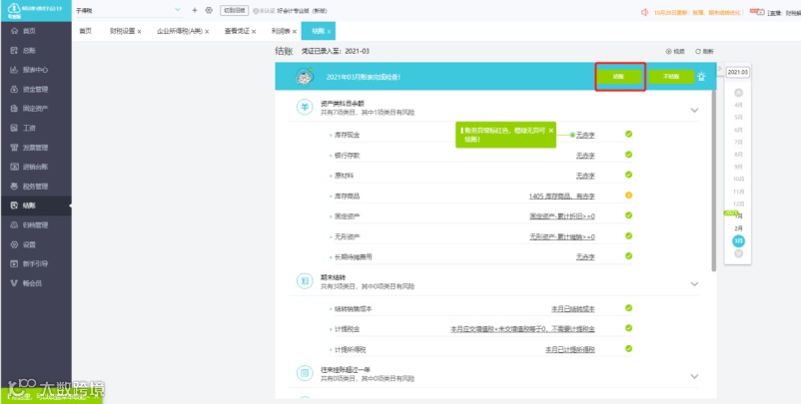This screenshot has width=801, height=404.
Task: Select the 结账 tab
Action: click(x=319, y=31)
